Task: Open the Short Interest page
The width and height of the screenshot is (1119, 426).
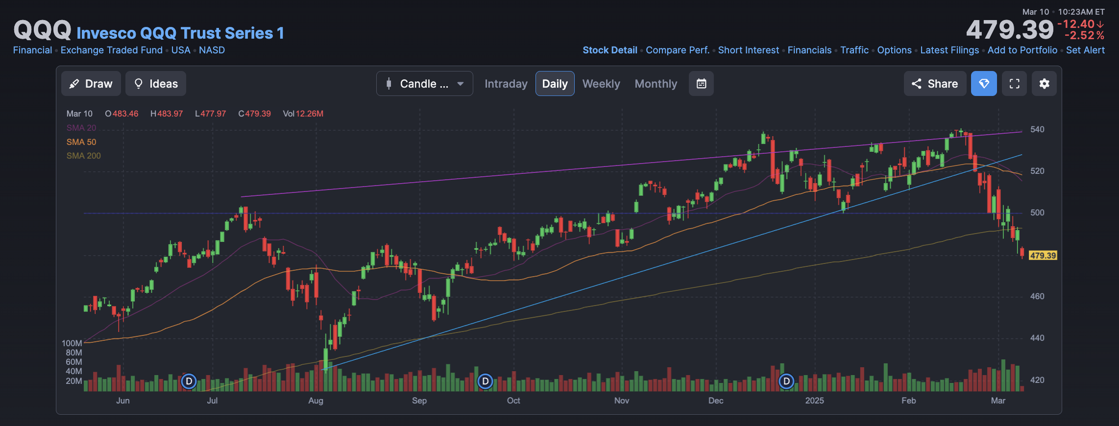Action: (749, 50)
